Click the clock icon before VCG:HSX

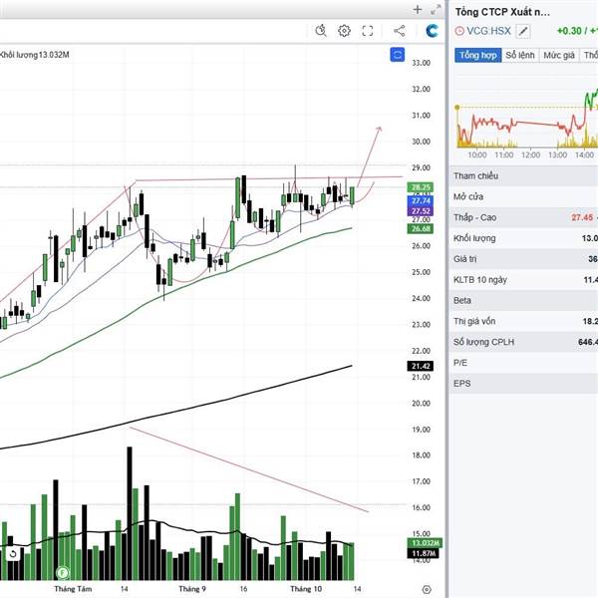459,31
